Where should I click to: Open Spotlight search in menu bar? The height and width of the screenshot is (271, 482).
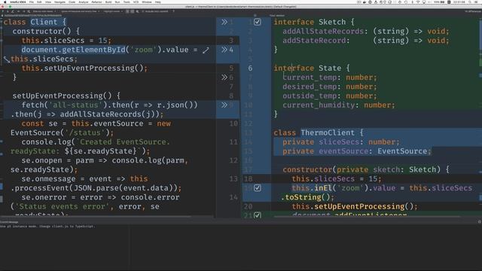coord(470,2)
